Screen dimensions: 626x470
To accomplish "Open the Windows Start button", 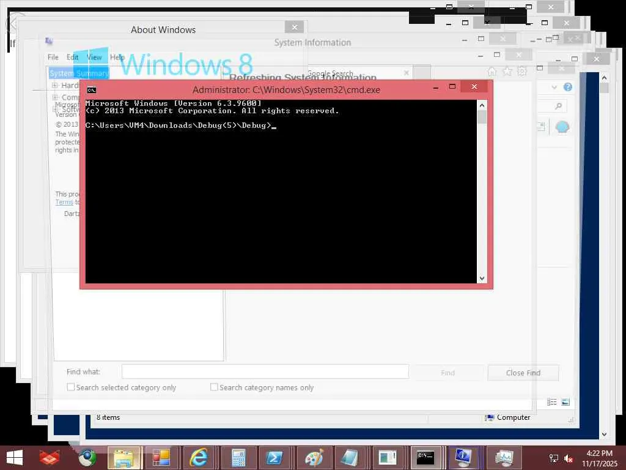I will pos(15,458).
